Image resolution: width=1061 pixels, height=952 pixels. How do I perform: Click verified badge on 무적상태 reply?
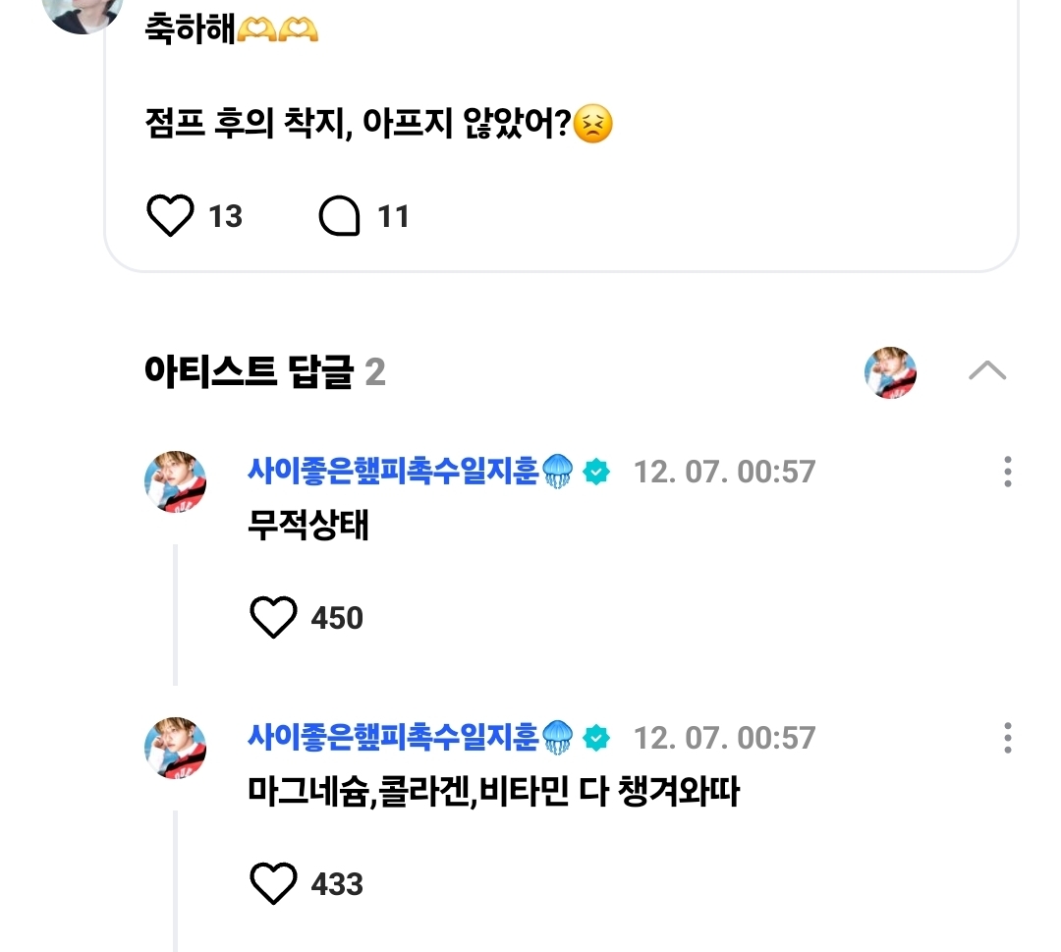[596, 473]
